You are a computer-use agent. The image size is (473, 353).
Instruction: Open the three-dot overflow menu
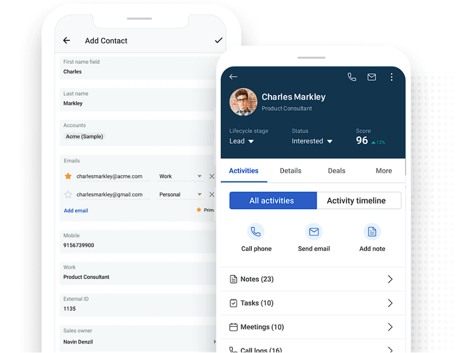pos(391,77)
